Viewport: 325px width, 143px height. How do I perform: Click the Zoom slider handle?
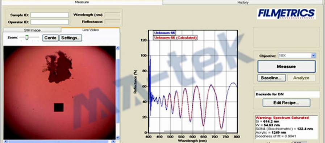click(26, 37)
